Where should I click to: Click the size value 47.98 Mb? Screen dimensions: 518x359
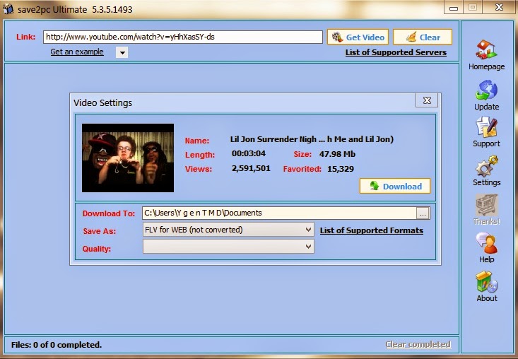pos(337,154)
